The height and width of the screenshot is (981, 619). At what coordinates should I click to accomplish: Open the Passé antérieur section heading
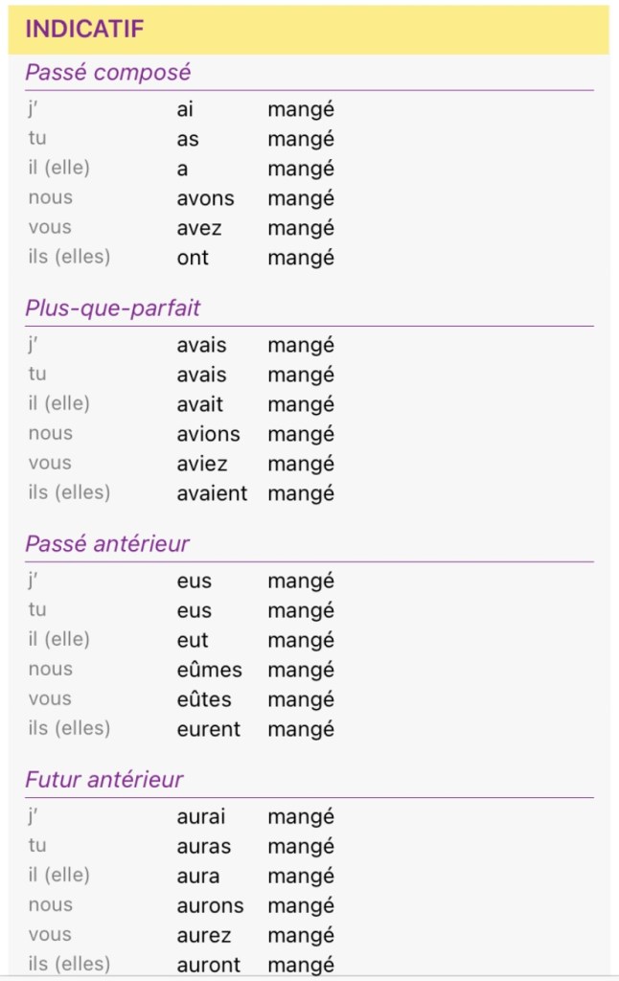[107, 543]
